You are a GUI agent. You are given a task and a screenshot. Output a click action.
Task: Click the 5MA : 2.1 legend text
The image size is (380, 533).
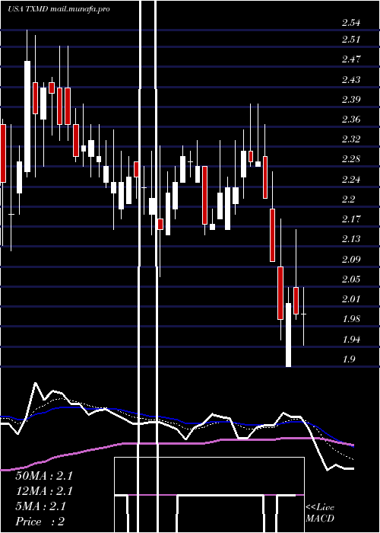[x=40, y=506]
